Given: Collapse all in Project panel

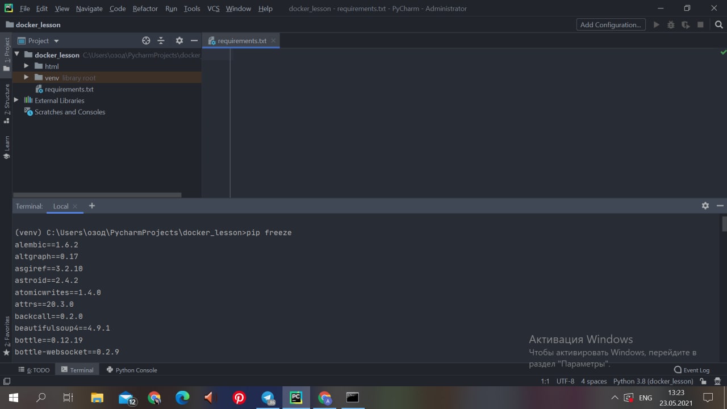Looking at the screenshot, I should [x=161, y=41].
